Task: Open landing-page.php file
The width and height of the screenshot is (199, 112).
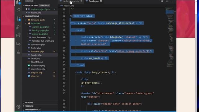Action: 40,30
